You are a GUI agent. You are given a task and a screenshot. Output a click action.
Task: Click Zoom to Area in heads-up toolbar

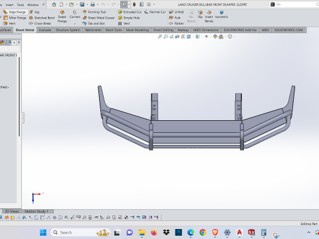(x=165, y=37)
